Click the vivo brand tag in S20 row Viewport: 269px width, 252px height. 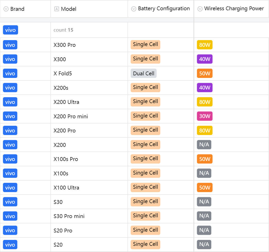pos(10,245)
